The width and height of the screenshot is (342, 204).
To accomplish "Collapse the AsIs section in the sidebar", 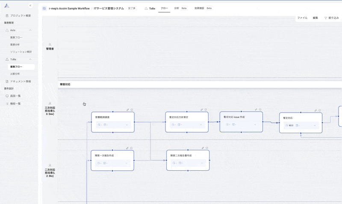I will pyautogui.click(x=30, y=30).
